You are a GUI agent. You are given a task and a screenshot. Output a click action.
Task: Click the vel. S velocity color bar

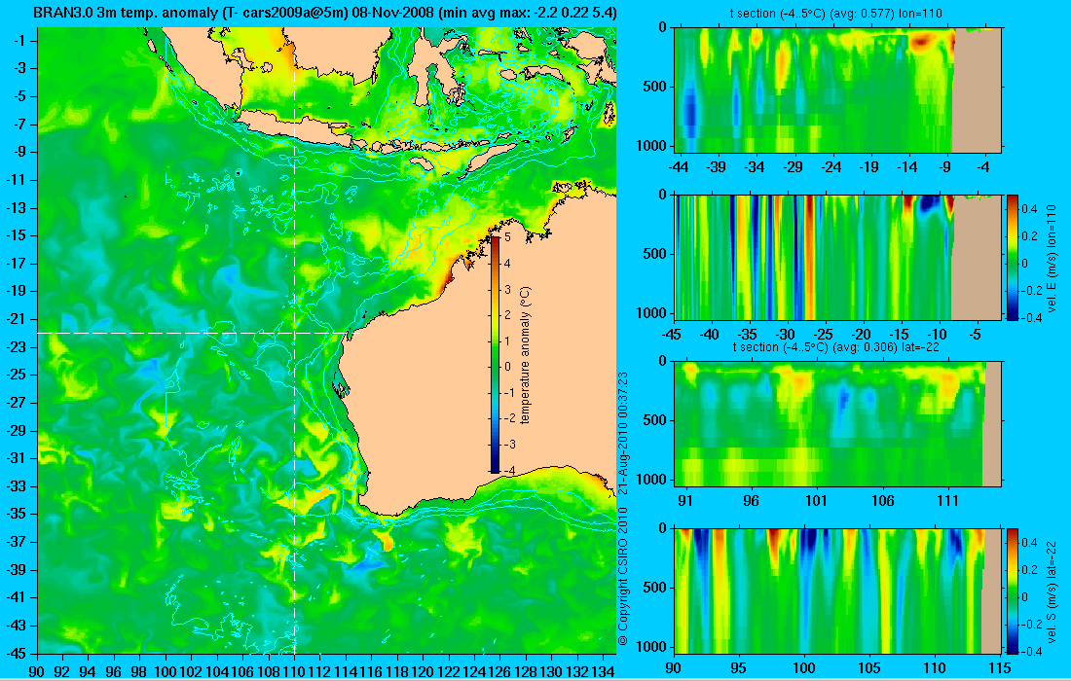[x=1013, y=591]
